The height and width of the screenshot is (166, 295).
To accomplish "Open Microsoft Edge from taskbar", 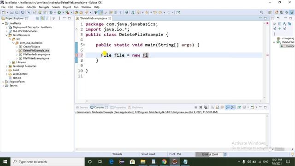I will [x=112, y=162].
